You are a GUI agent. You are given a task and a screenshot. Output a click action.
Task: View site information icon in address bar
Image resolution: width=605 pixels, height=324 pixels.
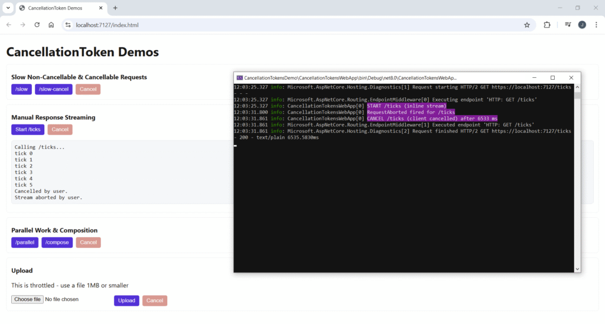[x=68, y=25]
